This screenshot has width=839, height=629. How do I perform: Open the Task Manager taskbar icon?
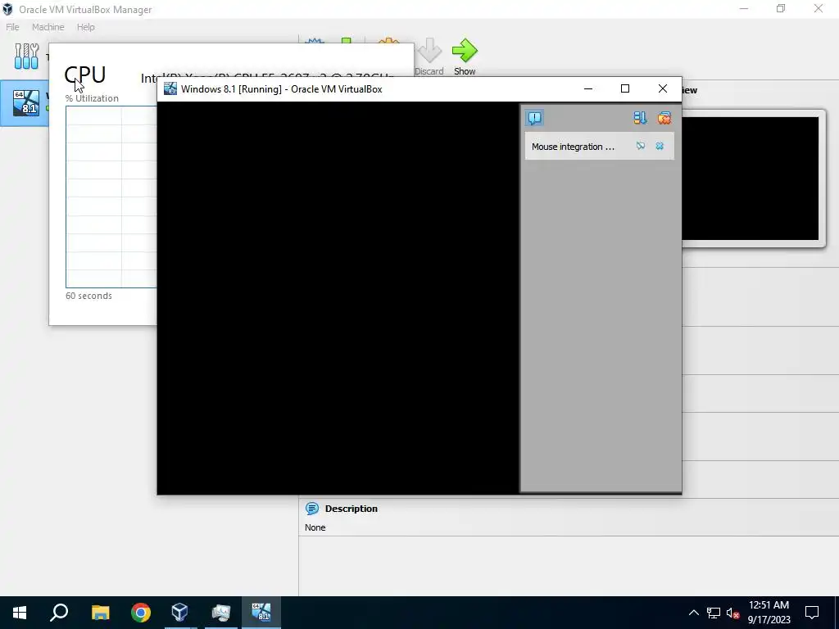(x=220, y=613)
